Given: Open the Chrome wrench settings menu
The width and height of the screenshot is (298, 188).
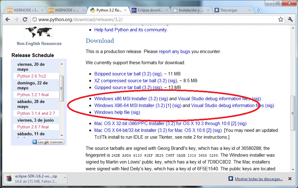Looking at the screenshot, I should 290,19.
